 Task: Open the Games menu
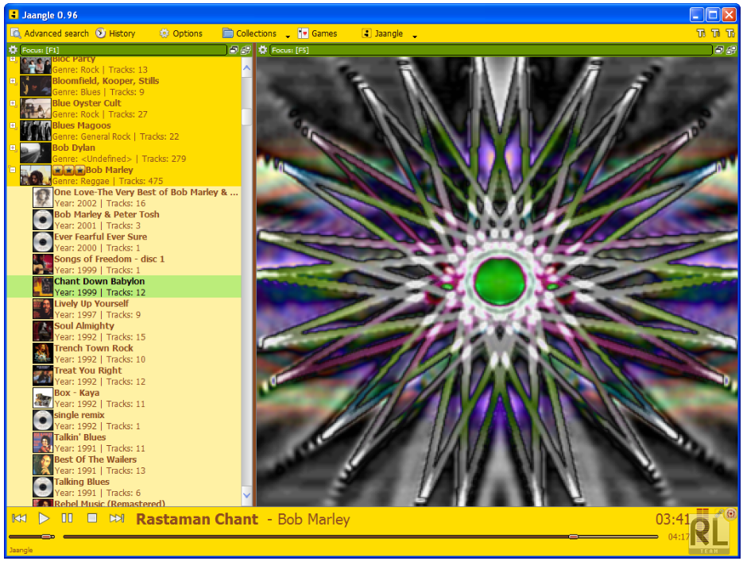pos(318,33)
